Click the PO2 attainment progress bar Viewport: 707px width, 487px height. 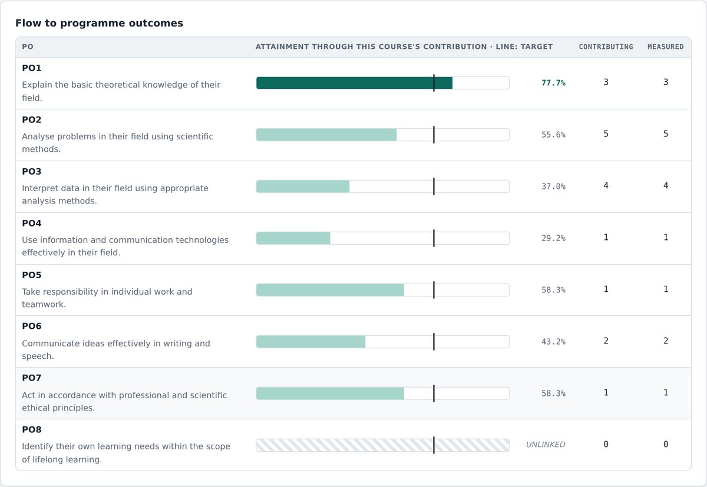point(382,135)
